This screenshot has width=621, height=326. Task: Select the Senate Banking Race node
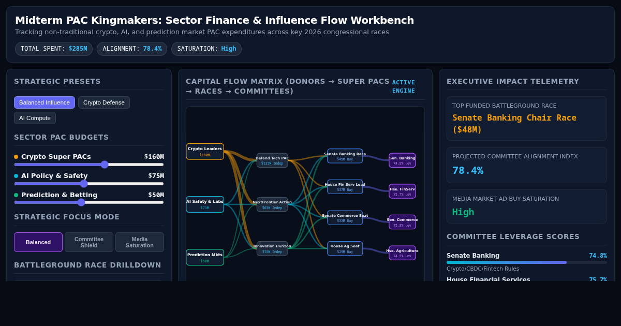[345, 156]
